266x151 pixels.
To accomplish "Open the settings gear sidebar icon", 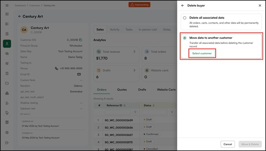I will coord(7,132).
